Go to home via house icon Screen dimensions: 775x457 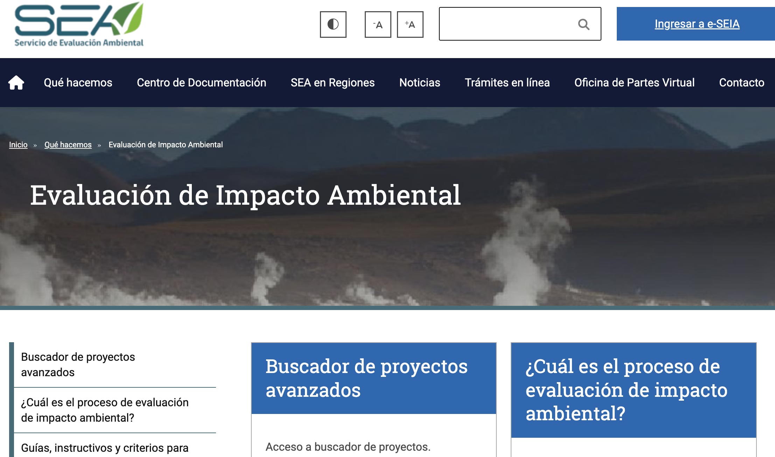(16, 83)
